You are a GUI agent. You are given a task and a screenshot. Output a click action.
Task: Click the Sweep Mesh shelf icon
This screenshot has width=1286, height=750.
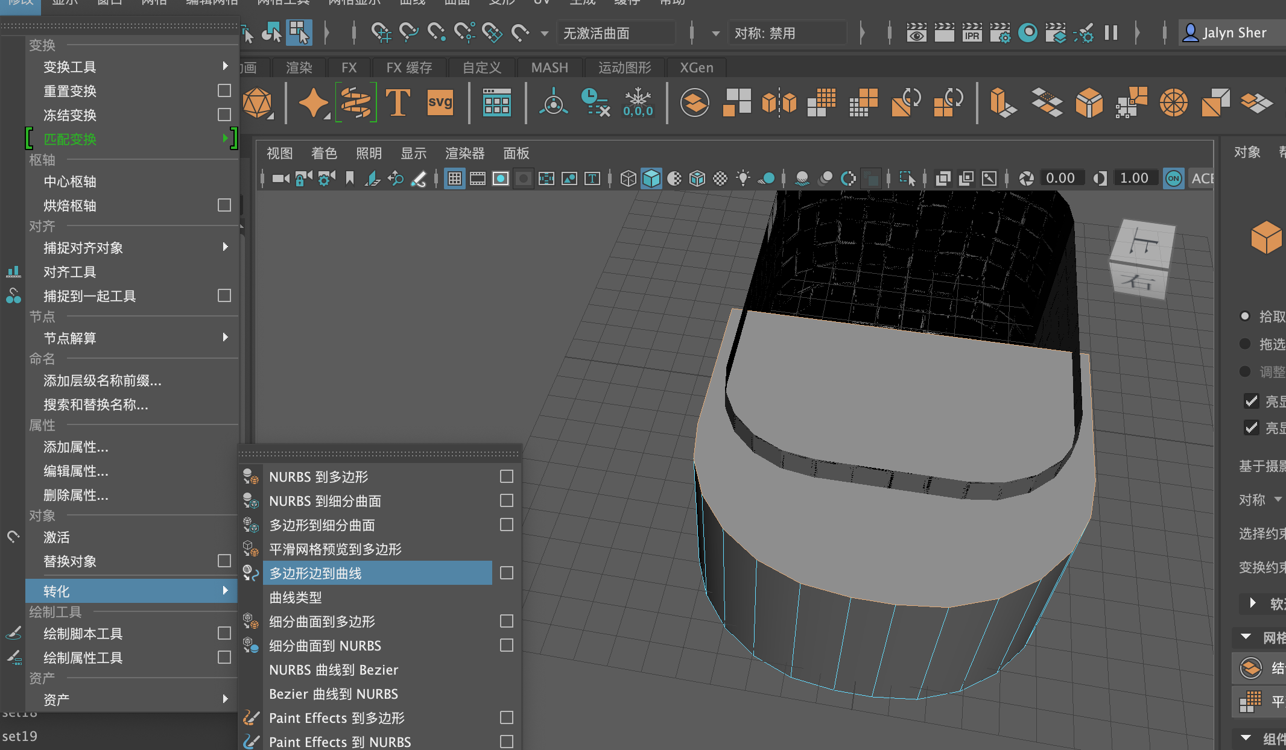pos(356,102)
